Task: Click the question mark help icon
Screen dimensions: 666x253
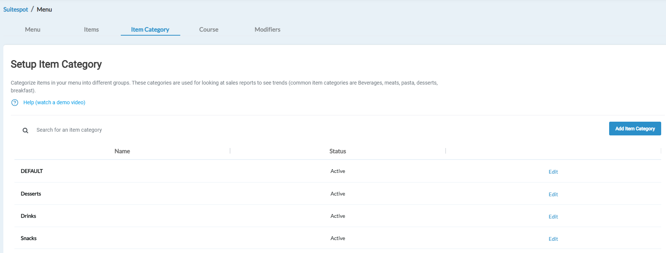Action: point(15,103)
